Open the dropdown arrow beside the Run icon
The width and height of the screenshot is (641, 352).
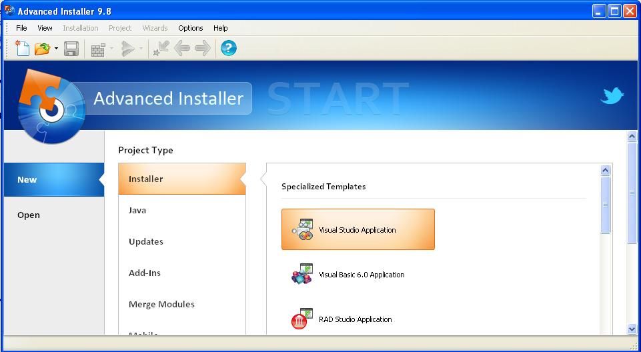[141, 49]
